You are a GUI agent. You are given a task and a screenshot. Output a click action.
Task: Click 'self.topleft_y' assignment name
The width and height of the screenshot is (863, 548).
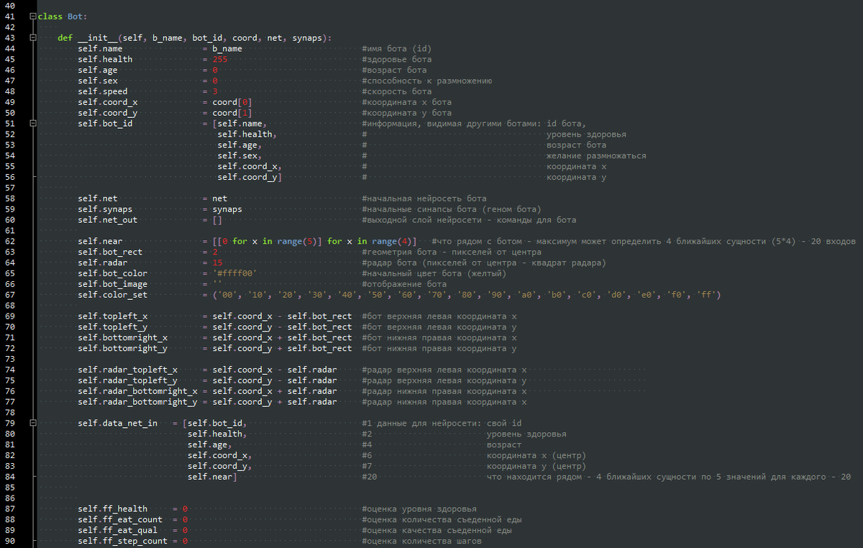coord(113,327)
